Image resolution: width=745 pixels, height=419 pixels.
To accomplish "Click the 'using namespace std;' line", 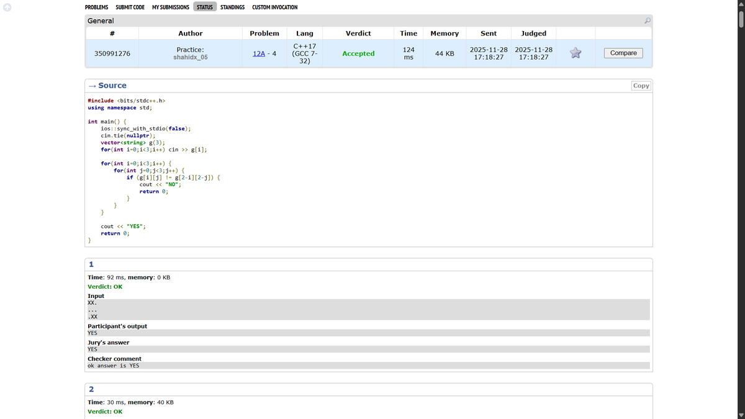I will 120,107.
